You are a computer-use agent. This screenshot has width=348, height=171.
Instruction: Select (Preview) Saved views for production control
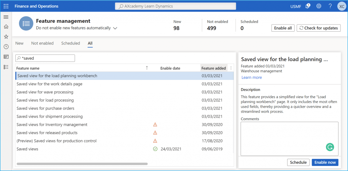[x=124, y=141]
